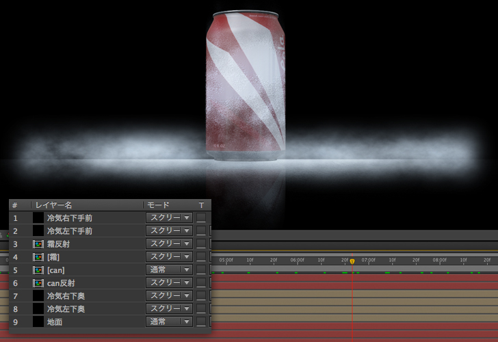Click the [can] layer's composition icon
498x342 pixels.
point(38,269)
